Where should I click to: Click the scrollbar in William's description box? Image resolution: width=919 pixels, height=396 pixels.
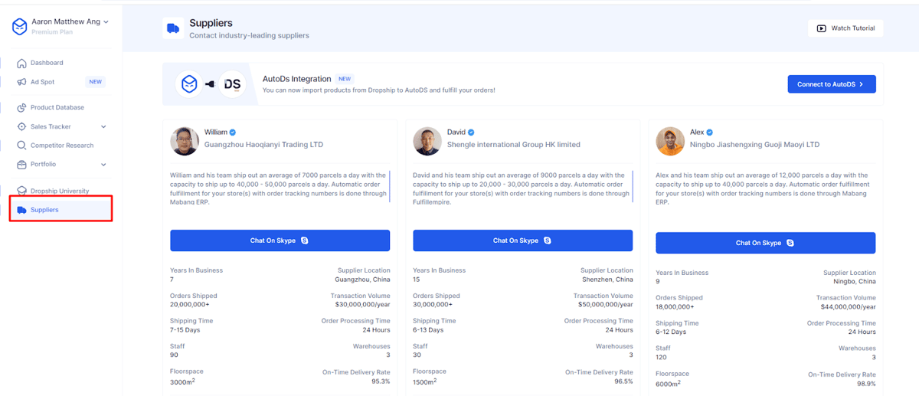[x=390, y=186]
